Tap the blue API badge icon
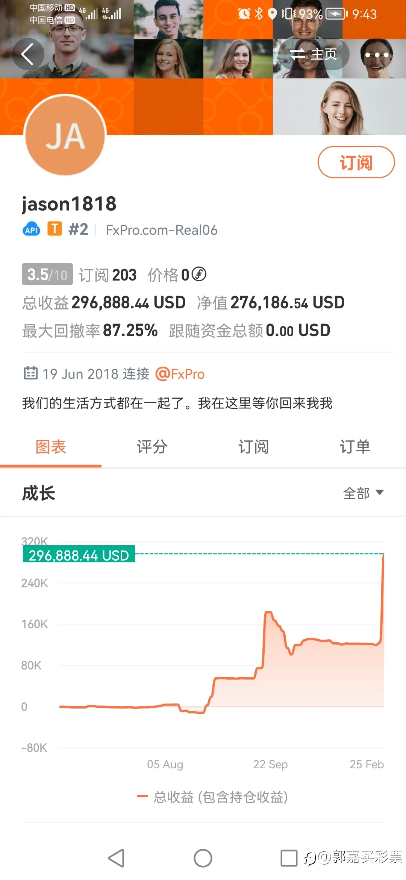This screenshot has height=880, width=406. pos(32,230)
